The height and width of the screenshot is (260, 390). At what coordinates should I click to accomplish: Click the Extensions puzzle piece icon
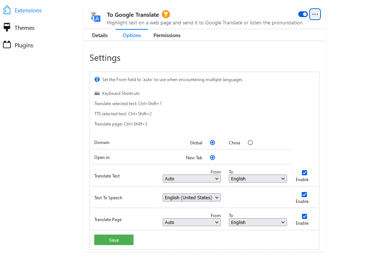pyautogui.click(x=7, y=10)
